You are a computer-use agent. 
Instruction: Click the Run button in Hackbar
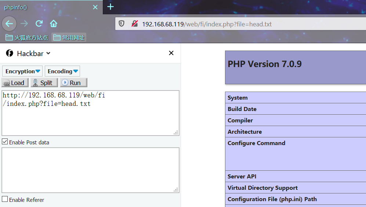point(73,83)
